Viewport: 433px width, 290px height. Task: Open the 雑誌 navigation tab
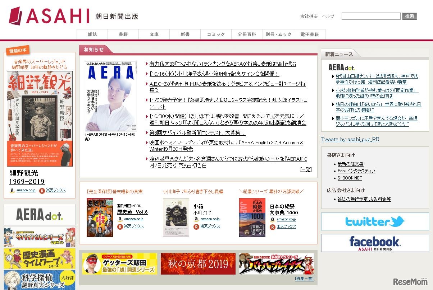[x=92, y=34]
